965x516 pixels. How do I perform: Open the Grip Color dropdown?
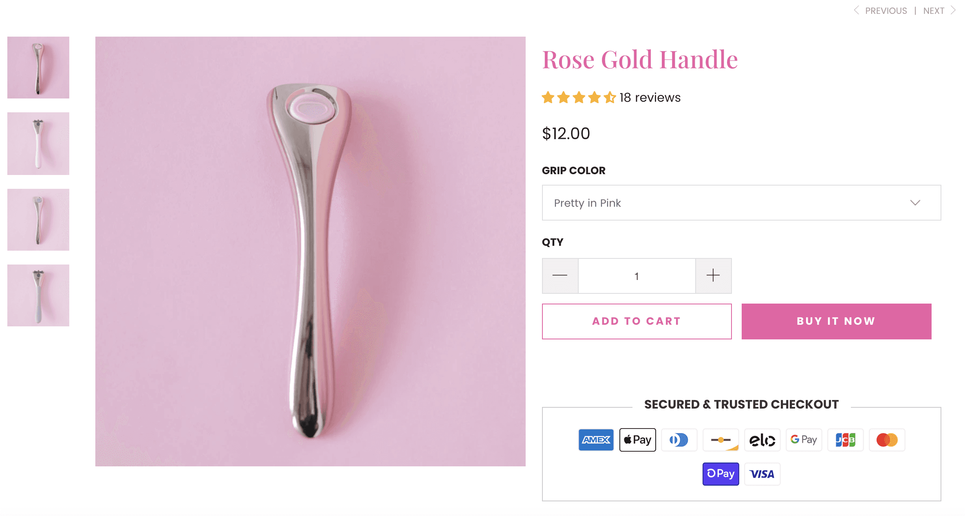(741, 203)
